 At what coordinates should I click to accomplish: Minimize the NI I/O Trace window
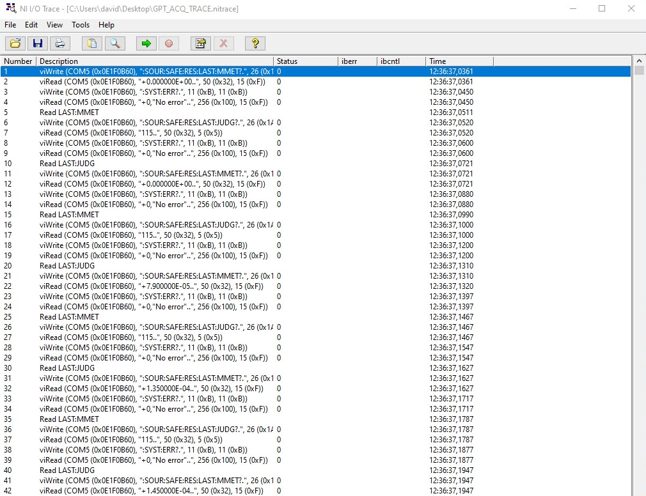coord(572,8)
